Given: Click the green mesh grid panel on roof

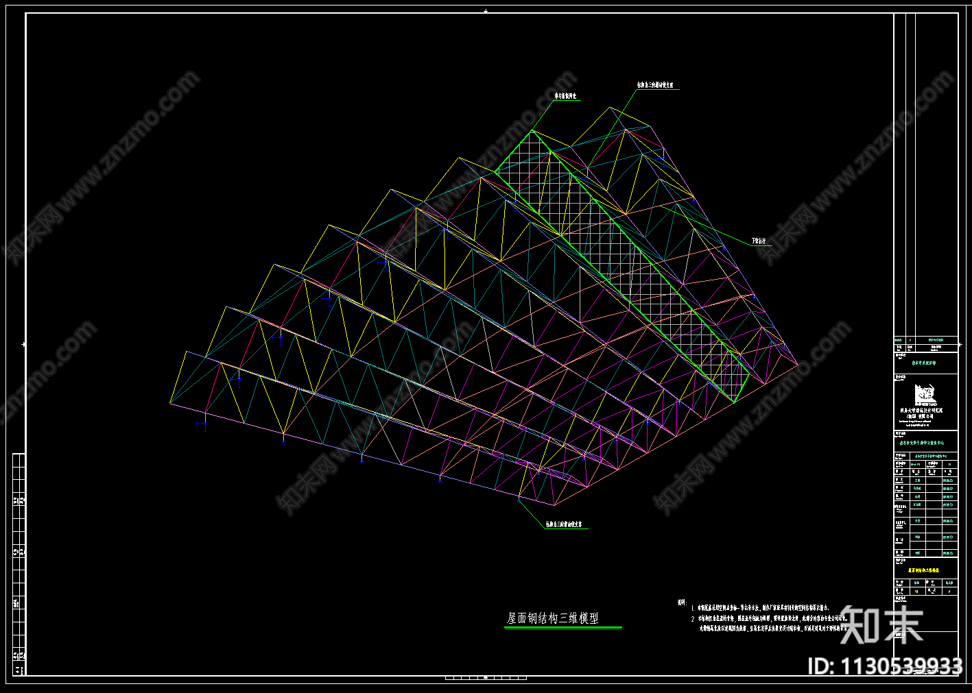Looking at the screenshot, I should click(x=621, y=266).
